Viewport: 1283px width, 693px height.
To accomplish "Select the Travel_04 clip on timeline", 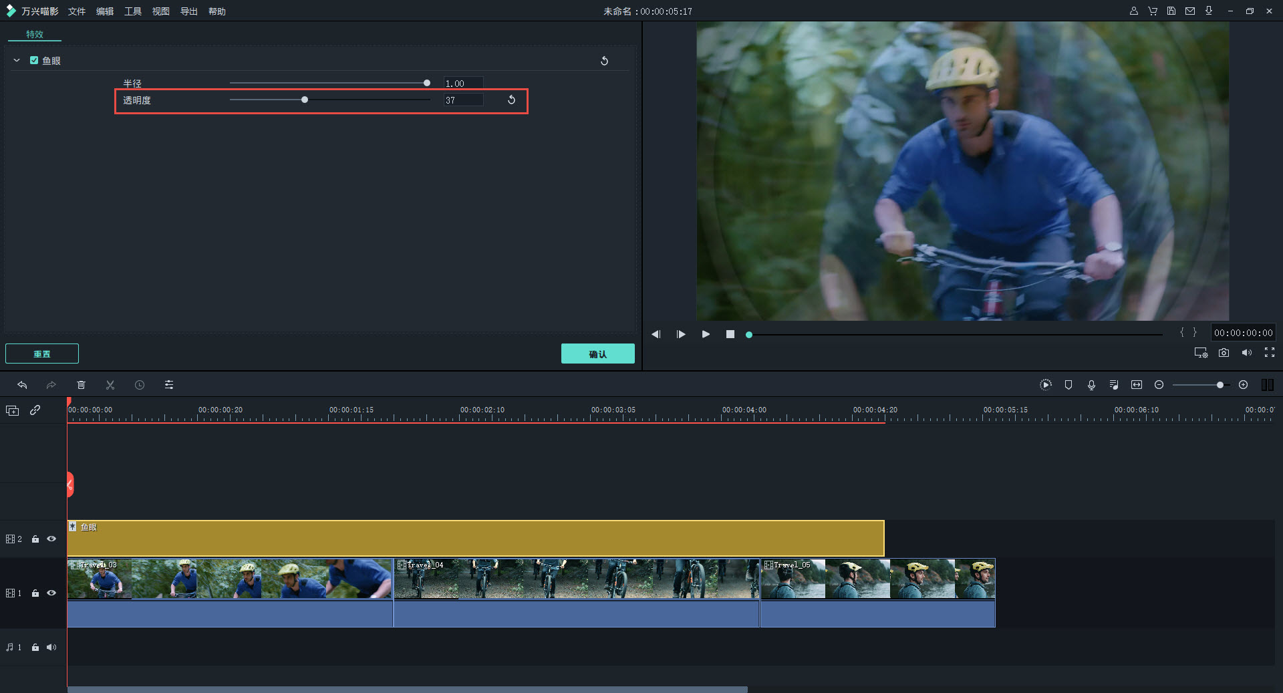I will [x=575, y=581].
